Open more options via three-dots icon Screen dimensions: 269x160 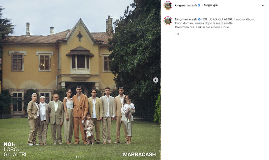264,5
